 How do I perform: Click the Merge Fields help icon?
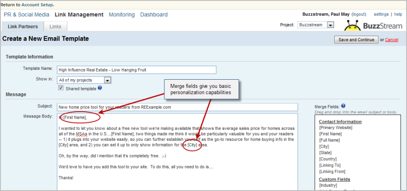tap(343, 106)
